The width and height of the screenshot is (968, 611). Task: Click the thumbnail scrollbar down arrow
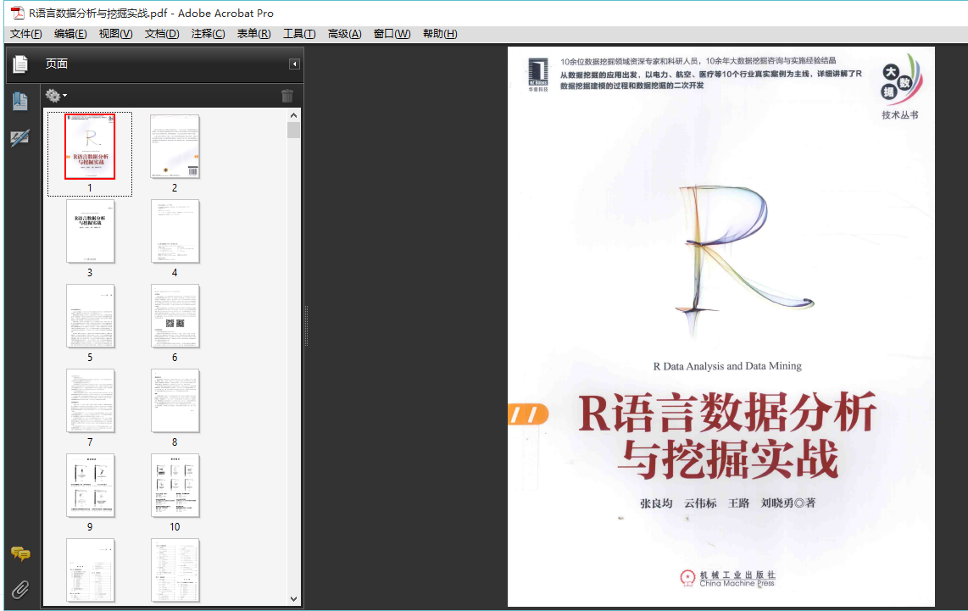pos(294,598)
